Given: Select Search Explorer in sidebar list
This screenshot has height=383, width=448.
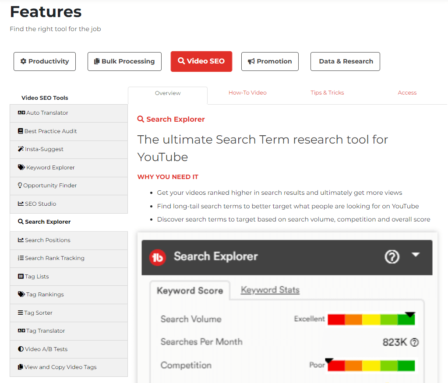Looking at the screenshot, I should (69, 222).
